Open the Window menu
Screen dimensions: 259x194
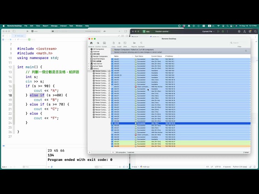79,26
